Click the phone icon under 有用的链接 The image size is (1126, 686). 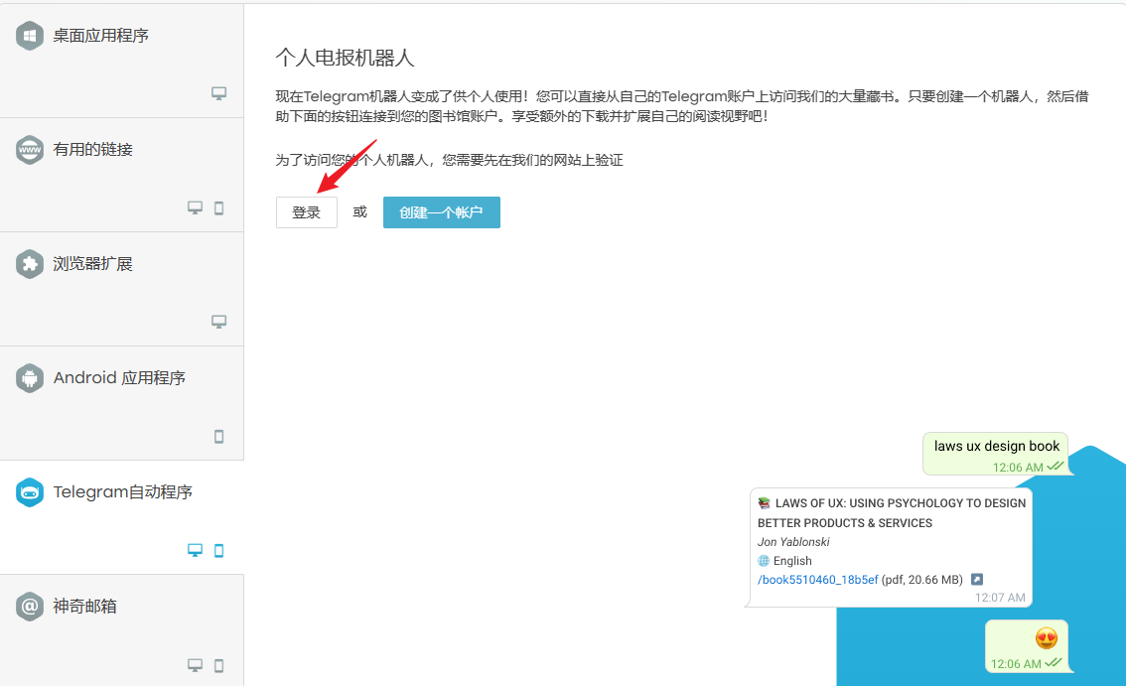coord(219,207)
